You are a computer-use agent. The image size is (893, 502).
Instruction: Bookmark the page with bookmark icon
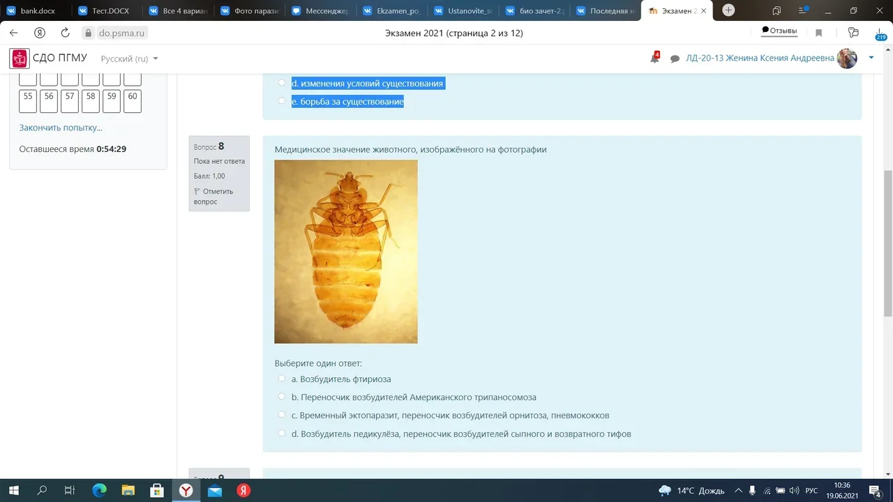[819, 33]
